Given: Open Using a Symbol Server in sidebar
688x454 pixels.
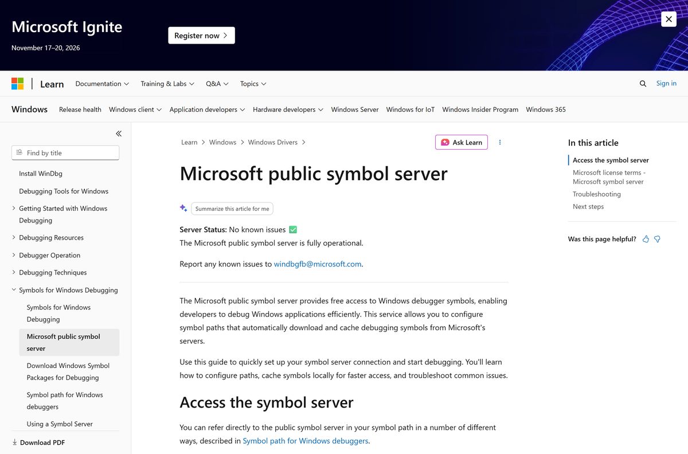Looking at the screenshot, I should click(60, 424).
